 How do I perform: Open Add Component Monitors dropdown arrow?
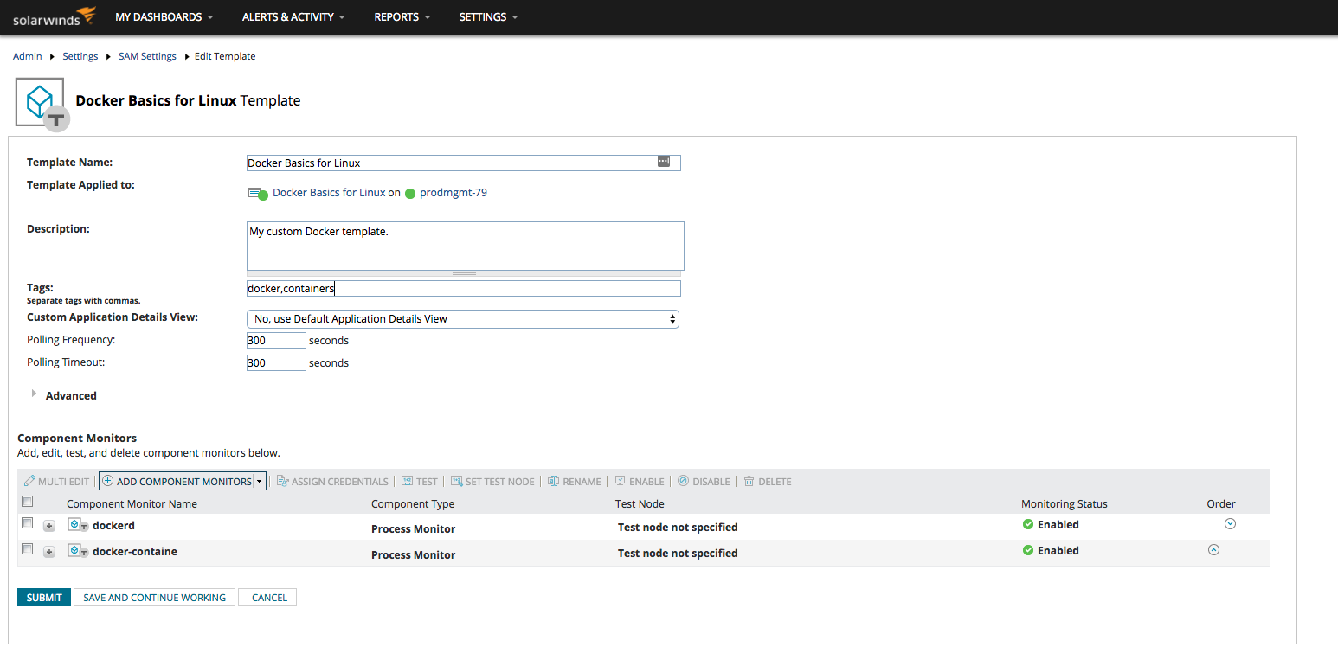pos(259,482)
